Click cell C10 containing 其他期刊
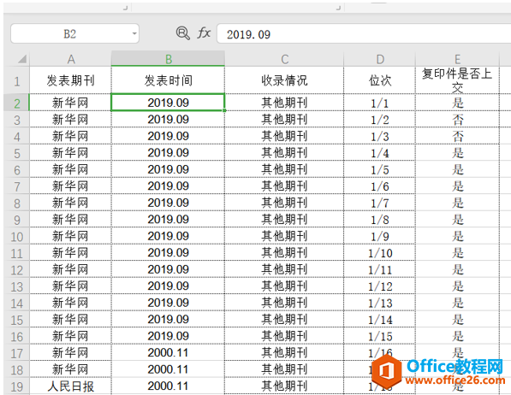511x395 pixels. point(284,236)
